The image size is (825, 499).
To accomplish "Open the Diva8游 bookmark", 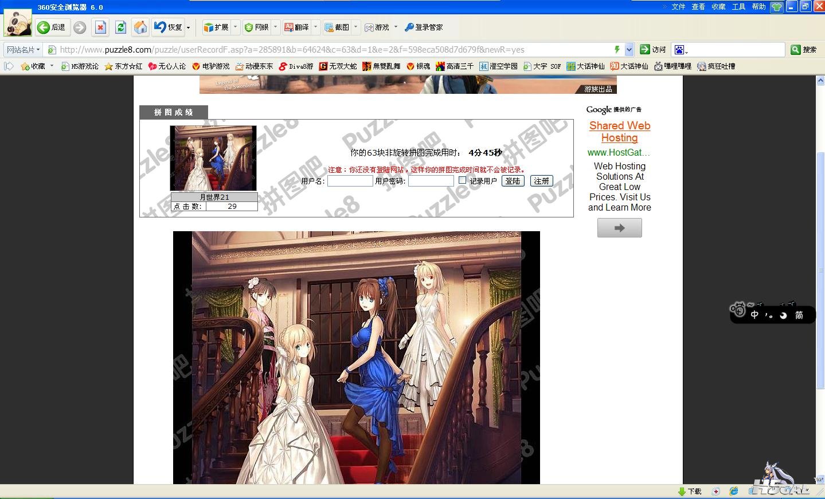I will coord(296,66).
